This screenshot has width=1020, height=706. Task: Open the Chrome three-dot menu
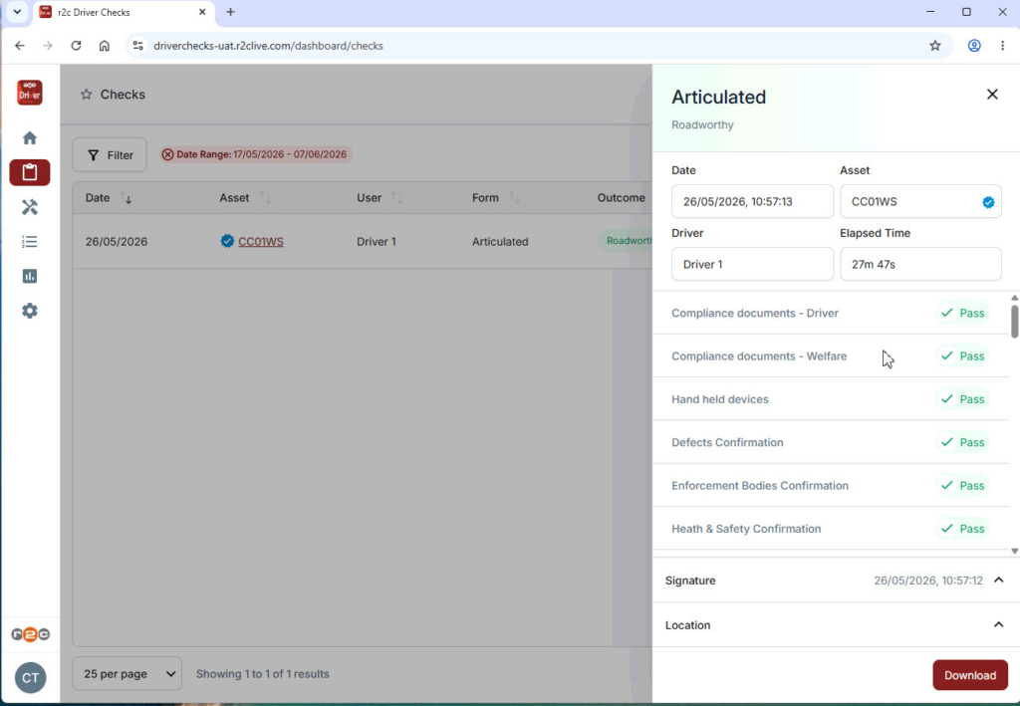[x=1002, y=46]
